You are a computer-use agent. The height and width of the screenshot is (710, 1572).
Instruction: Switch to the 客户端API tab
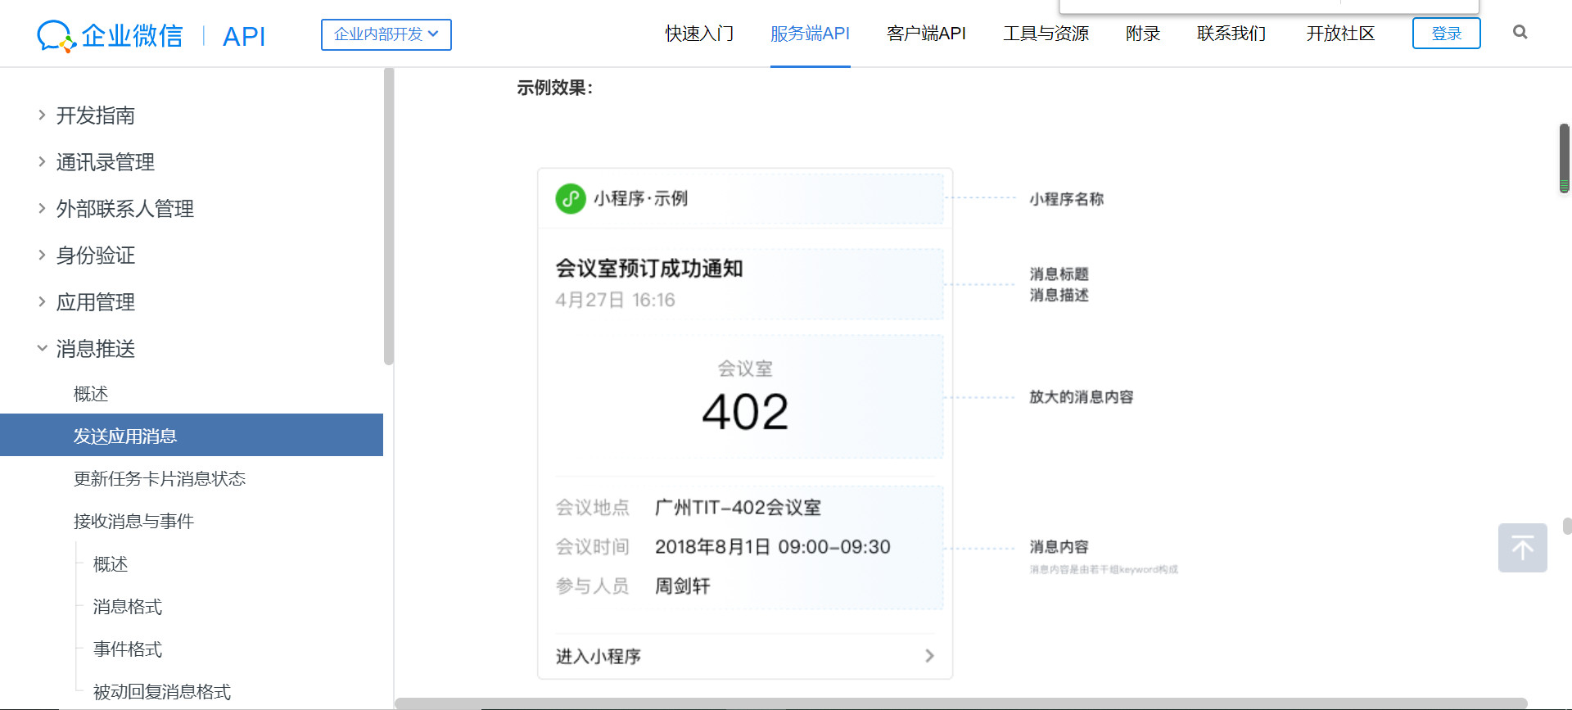tap(926, 34)
